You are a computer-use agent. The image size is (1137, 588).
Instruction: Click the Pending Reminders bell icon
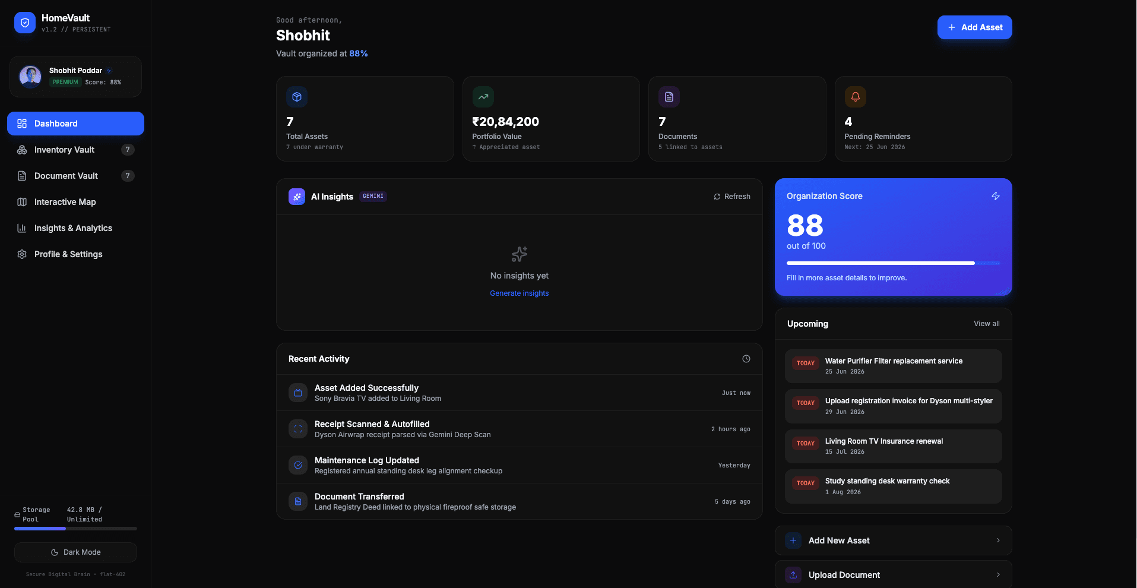(856, 97)
